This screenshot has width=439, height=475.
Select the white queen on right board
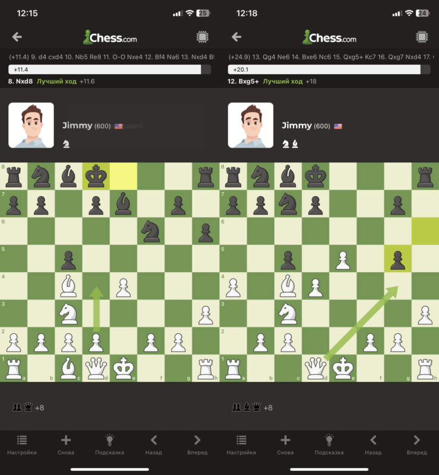316,368
